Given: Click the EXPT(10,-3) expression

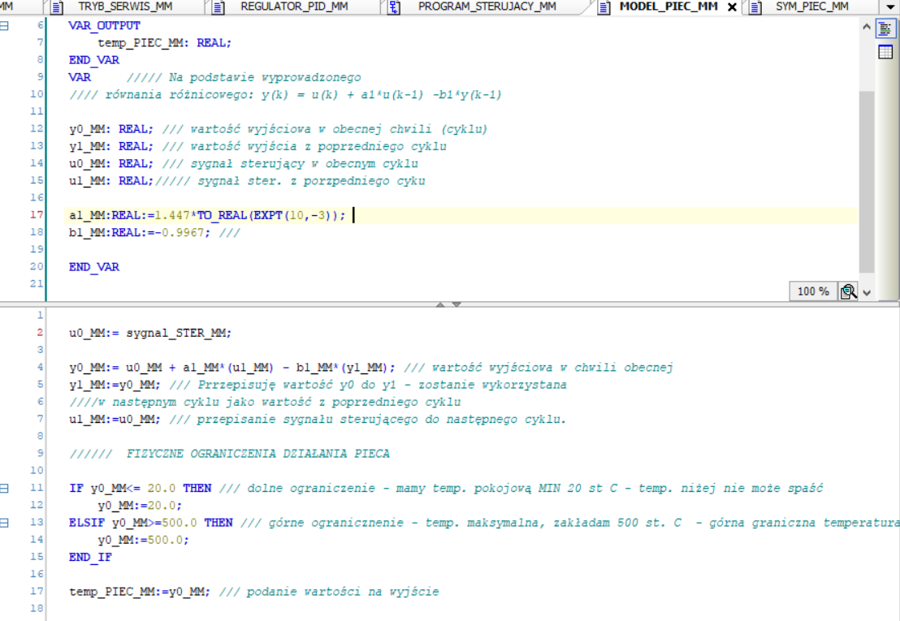Looking at the screenshot, I should tap(292, 215).
